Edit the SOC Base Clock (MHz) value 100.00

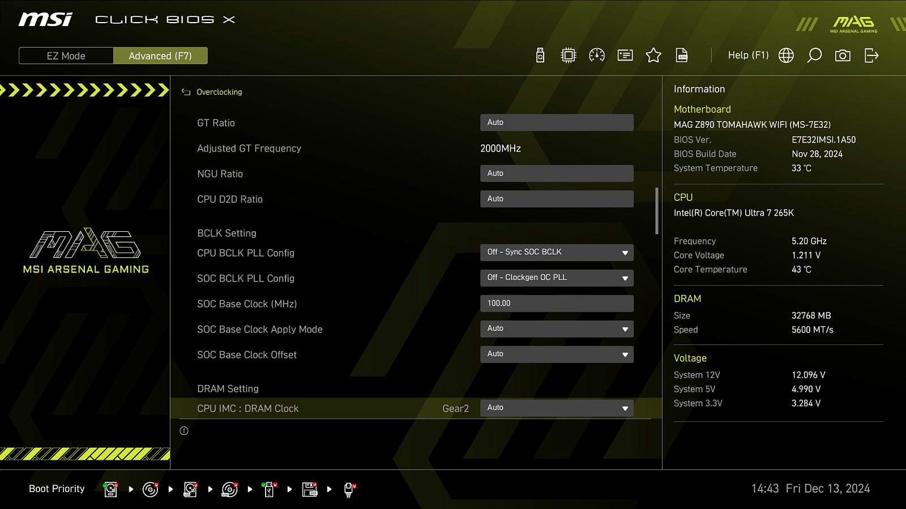click(557, 303)
